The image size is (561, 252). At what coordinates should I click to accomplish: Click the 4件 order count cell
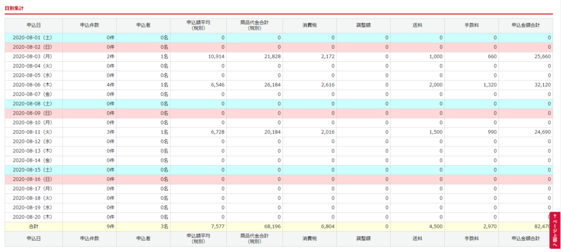(89, 85)
